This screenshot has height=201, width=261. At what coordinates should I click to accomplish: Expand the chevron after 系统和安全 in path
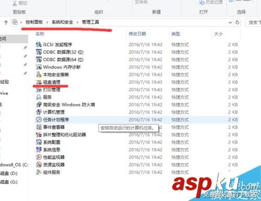coord(77,23)
